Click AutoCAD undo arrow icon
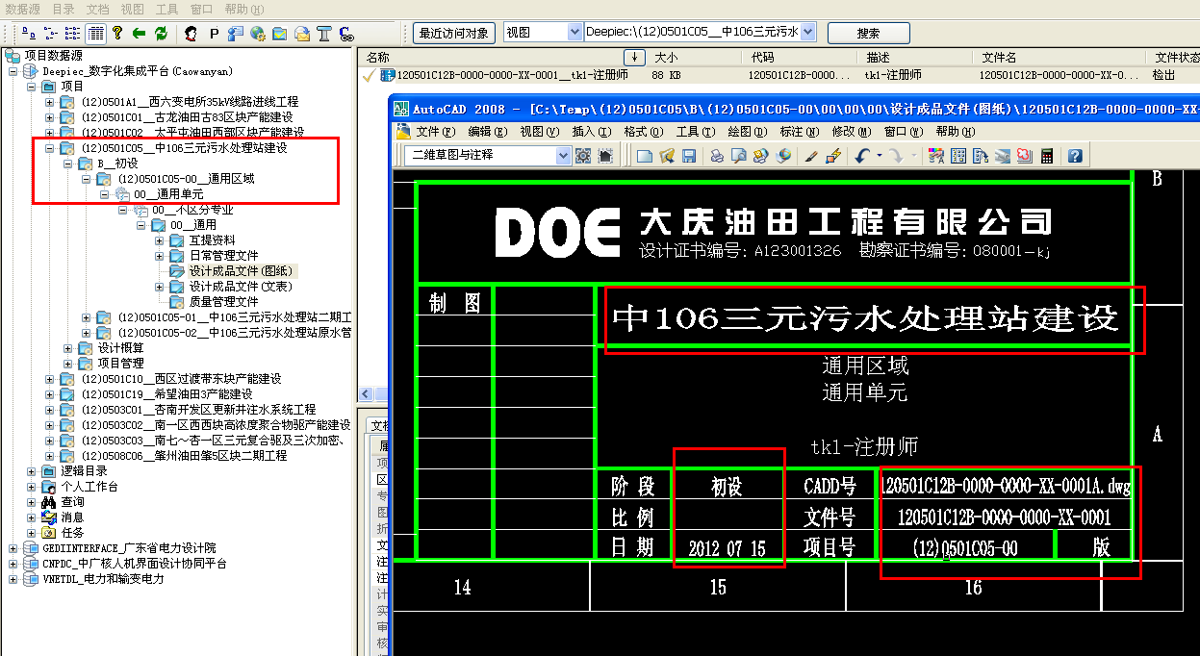1200x656 pixels. [862, 156]
